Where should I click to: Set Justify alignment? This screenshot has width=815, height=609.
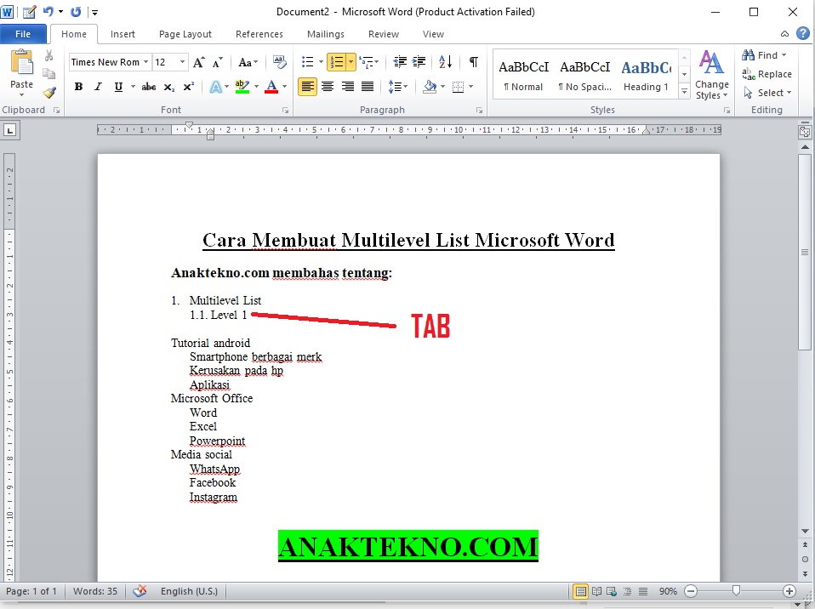pyautogui.click(x=368, y=87)
